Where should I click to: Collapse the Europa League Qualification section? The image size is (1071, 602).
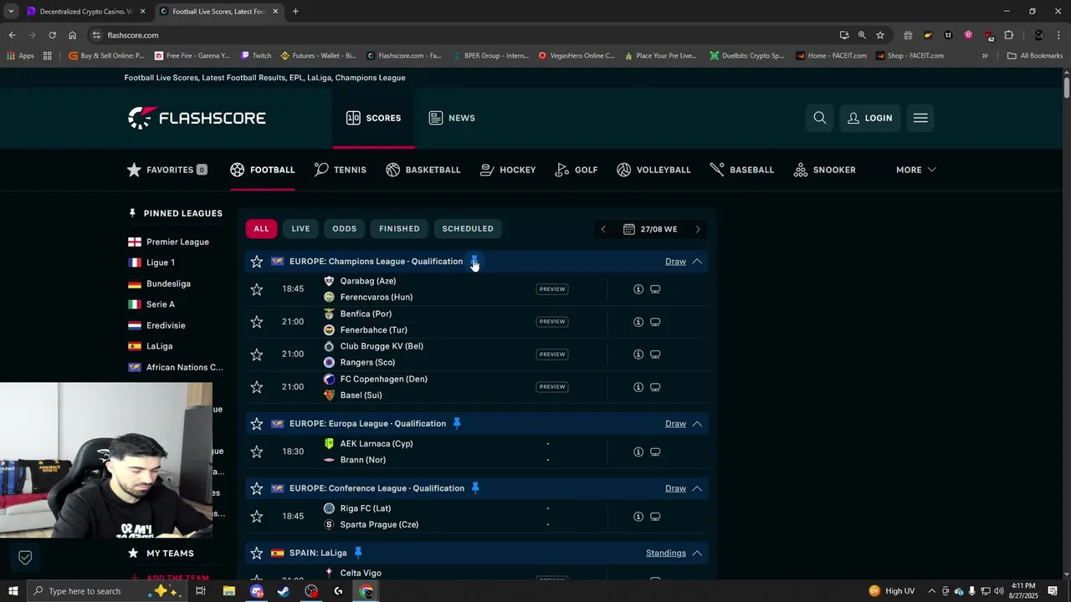tap(697, 424)
